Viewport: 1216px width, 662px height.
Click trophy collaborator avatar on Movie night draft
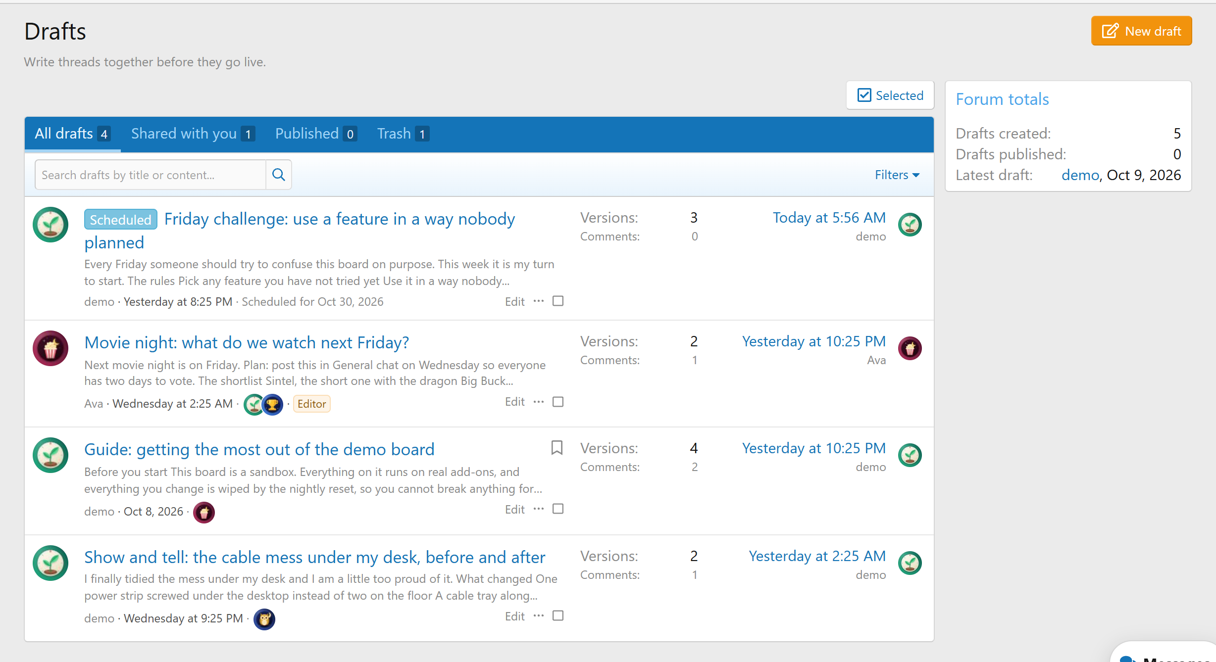pyautogui.click(x=272, y=405)
